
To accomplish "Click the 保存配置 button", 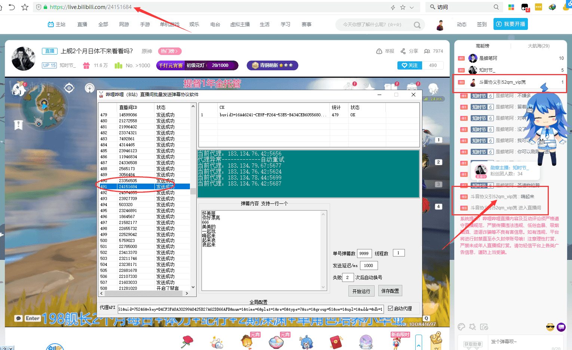I will [x=390, y=291].
